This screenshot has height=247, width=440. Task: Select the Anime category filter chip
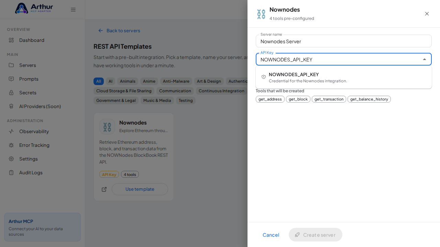tap(149, 81)
